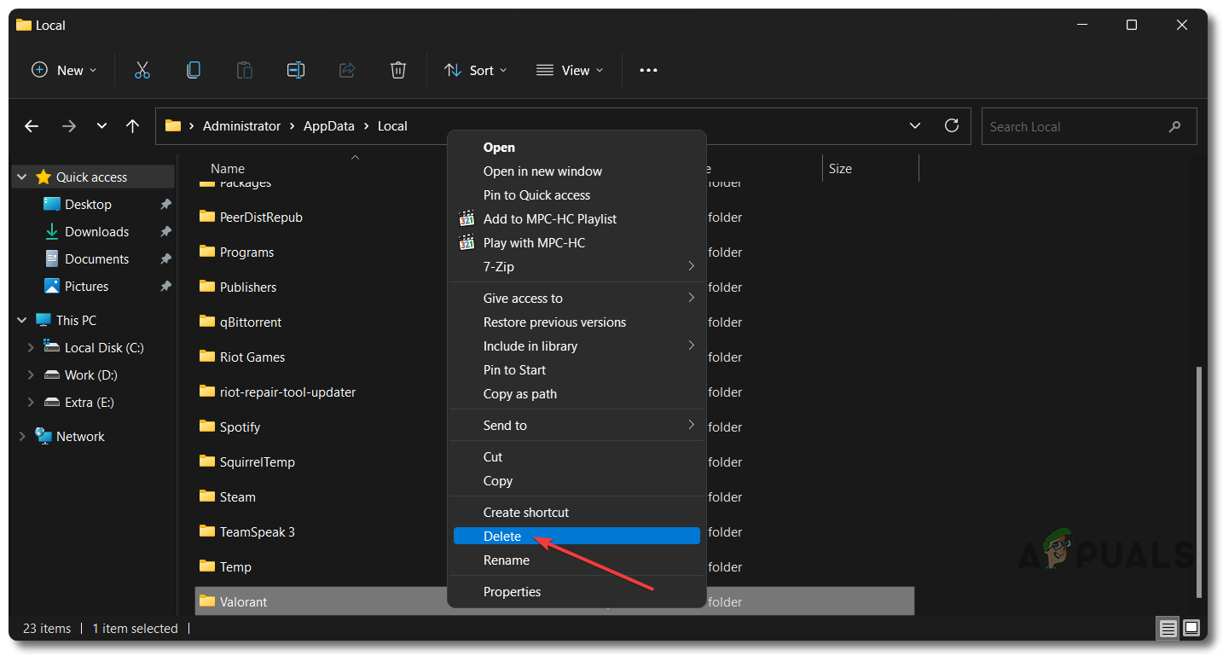Screen dimensions: 1223x656
Task: Click the Copy icon in toolbar
Action: pyautogui.click(x=194, y=70)
